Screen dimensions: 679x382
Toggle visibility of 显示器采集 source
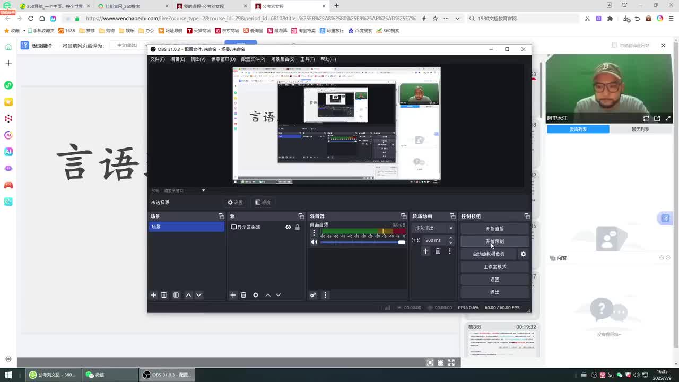point(288,227)
